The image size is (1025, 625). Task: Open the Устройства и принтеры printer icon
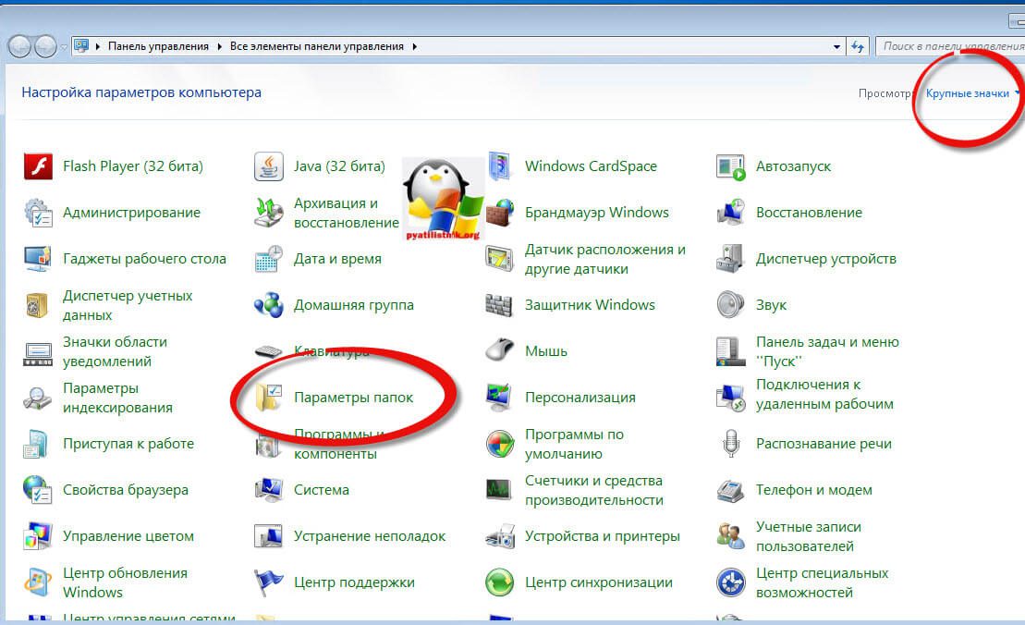point(500,536)
